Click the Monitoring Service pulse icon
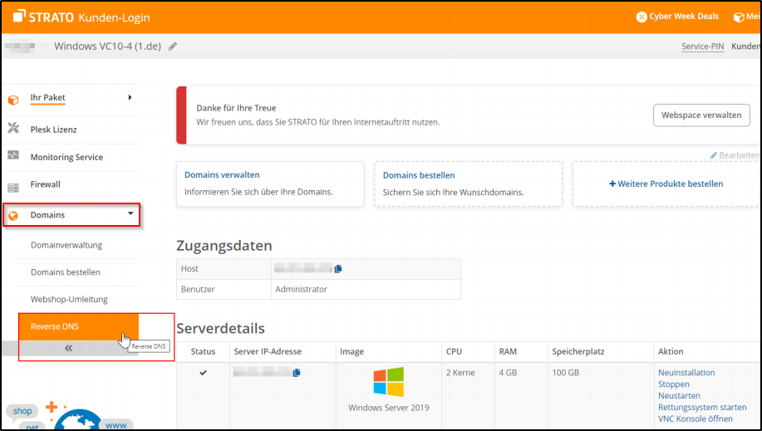 coord(13,155)
